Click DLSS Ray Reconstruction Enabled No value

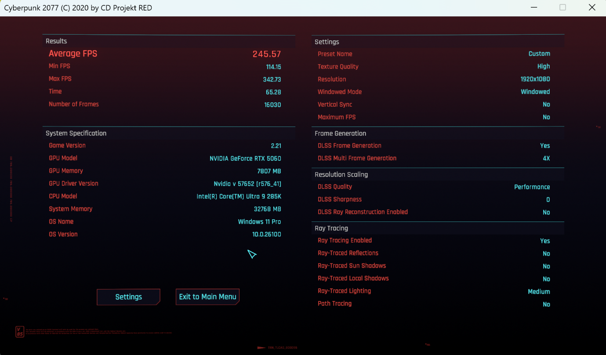tap(546, 213)
